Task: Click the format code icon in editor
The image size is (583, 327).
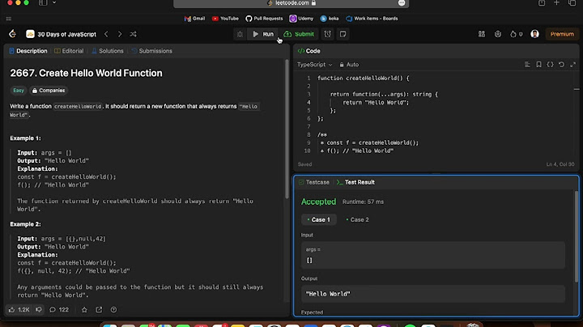Action: pos(527,65)
